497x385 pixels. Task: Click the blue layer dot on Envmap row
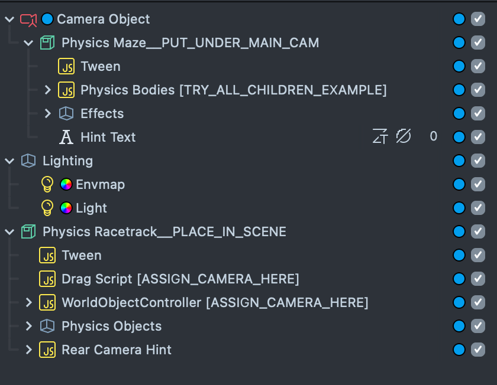tap(459, 184)
